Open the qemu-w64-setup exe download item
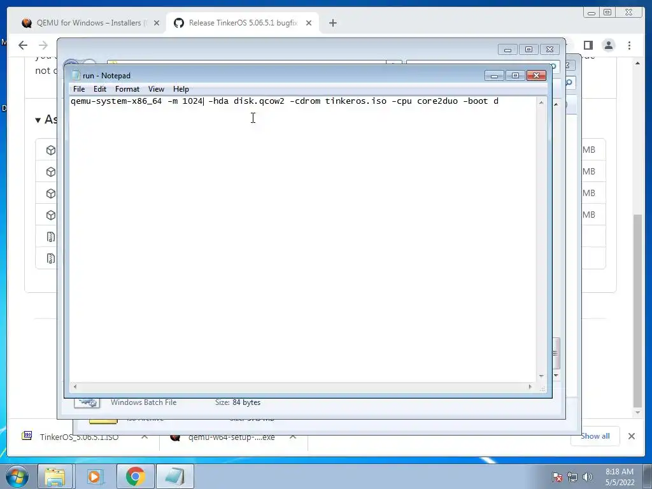 point(231,437)
